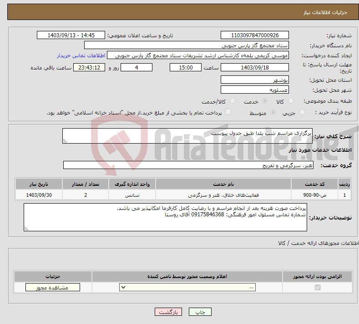The image size is (359, 324).
Task: Click general need description textarea
Action: click(187, 136)
